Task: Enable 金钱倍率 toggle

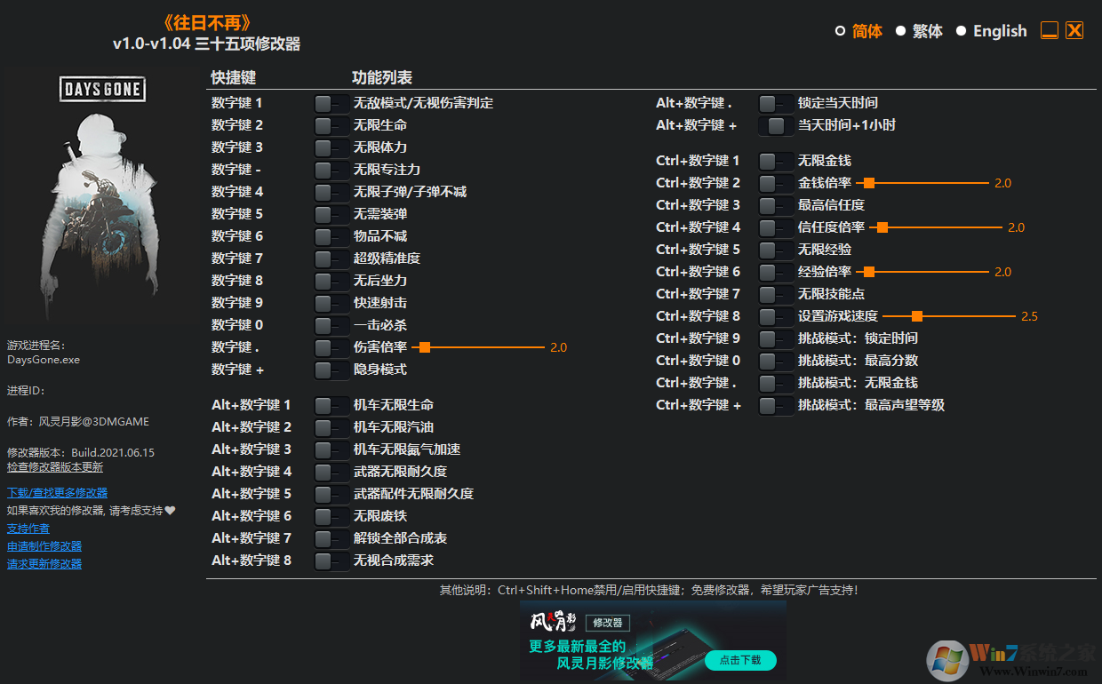Action: (x=776, y=183)
